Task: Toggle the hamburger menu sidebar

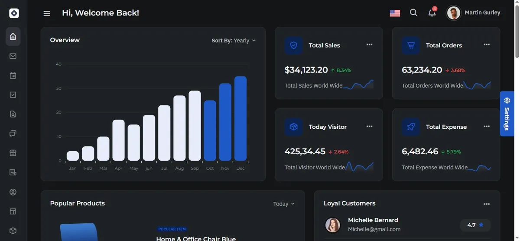Action: pos(47,13)
